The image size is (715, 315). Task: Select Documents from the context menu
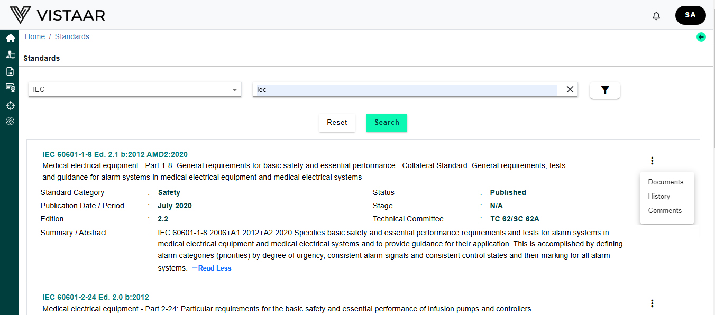coord(665,182)
